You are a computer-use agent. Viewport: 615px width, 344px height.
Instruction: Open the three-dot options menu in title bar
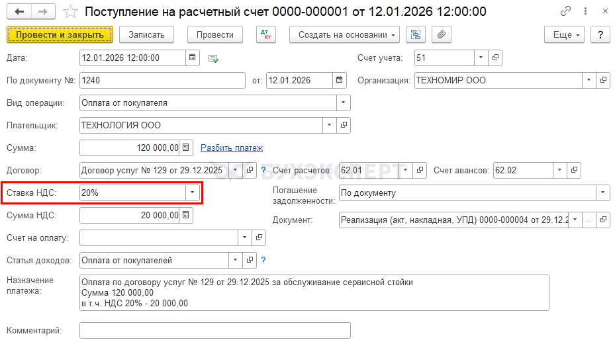(585, 11)
